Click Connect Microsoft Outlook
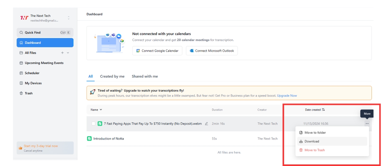390x166 pixels. [212, 51]
